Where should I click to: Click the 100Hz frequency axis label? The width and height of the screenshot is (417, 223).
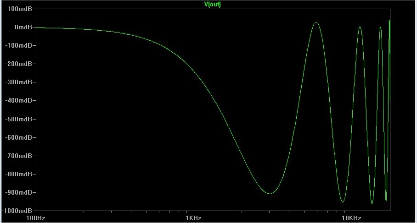[36, 218]
